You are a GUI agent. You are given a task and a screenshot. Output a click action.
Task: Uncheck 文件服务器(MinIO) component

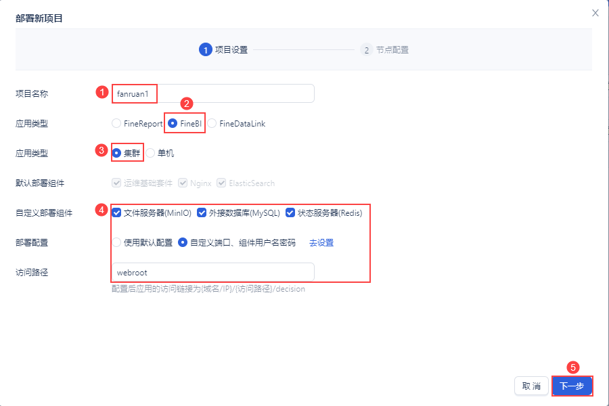click(x=116, y=213)
